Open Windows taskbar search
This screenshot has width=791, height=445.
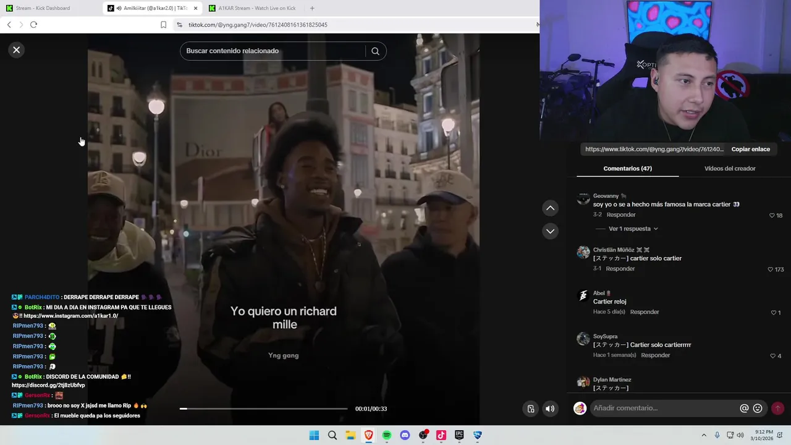click(x=332, y=435)
